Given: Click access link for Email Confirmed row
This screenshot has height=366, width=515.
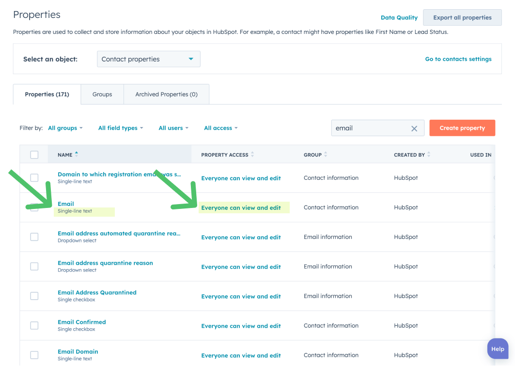Looking at the screenshot, I should pyautogui.click(x=241, y=326).
